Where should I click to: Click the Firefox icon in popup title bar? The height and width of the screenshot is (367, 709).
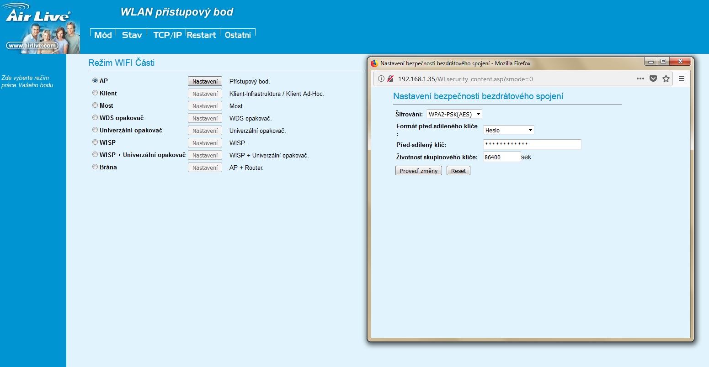click(x=374, y=63)
